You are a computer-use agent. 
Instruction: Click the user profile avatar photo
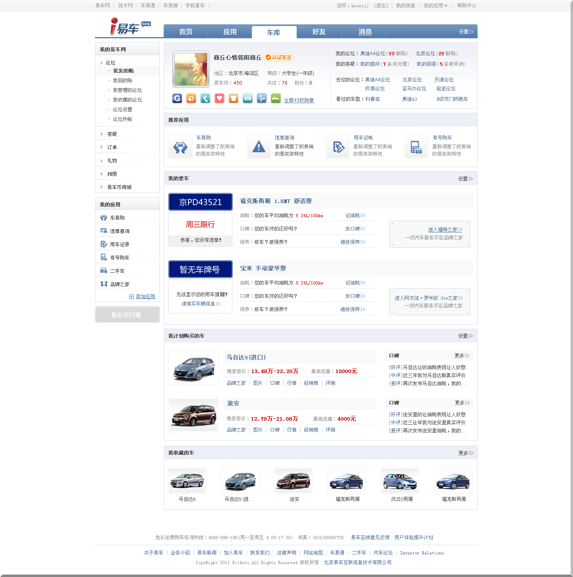click(191, 69)
